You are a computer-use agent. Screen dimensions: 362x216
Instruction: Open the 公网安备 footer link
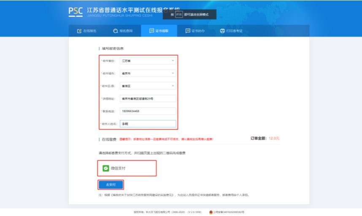[x=229, y=212]
